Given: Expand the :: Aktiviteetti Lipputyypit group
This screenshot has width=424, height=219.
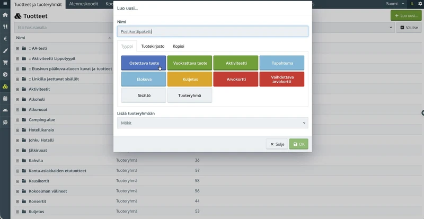Looking at the screenshot, I should click(x=17, y=59).
